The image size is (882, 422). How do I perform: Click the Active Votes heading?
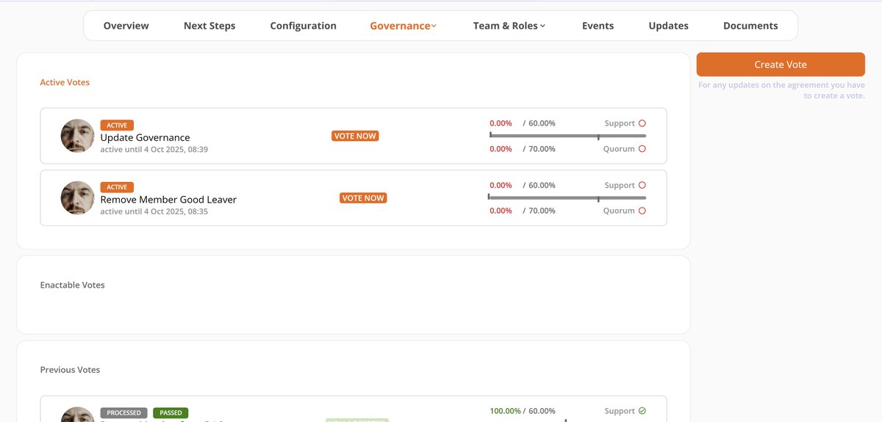[x=65, y=82]
